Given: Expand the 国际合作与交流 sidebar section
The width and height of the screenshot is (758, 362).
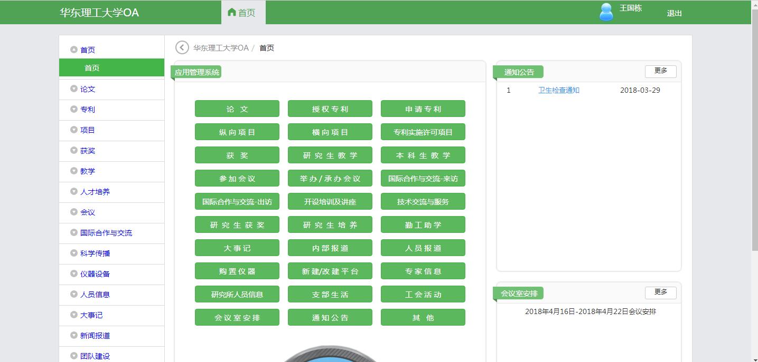Looking at the screenshot, I should click(x=106, y=233).
